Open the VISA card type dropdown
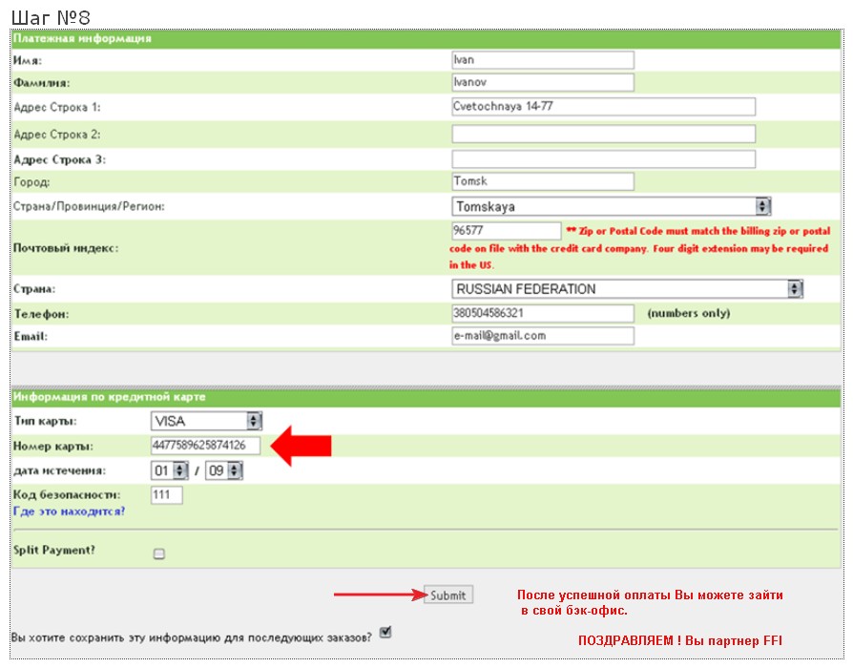The width and height of the screenshot is (853, 668). click(x=206, y=421)
